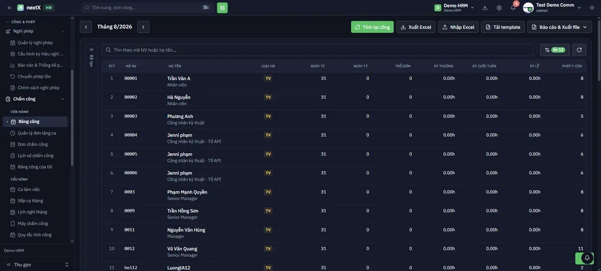The height and width of the screenshot is (271, 601).
Task: Click the keyboard shortcut icon in the search bar
Action: (x=206, y=8)
